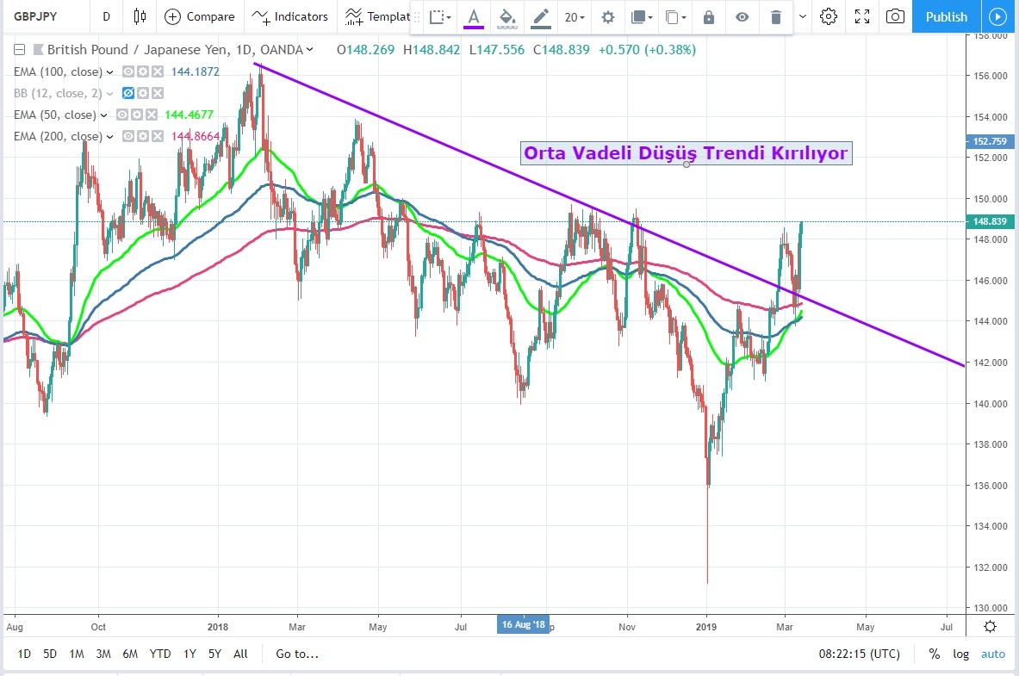Open the candlestick chart style selector
The width and height of the screenshot is (1019, 676).
pos(140,16)
